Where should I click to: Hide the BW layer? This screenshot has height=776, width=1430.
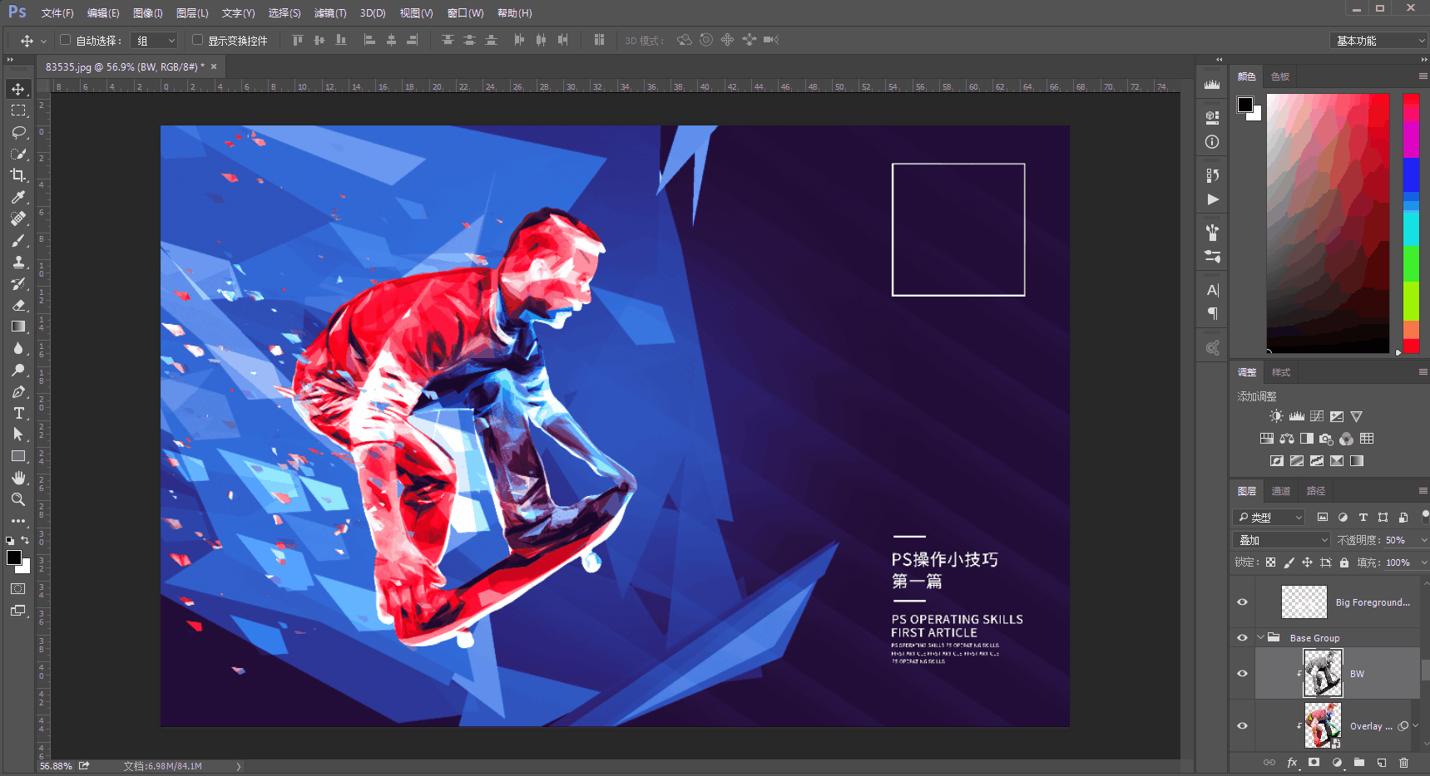1243,673
